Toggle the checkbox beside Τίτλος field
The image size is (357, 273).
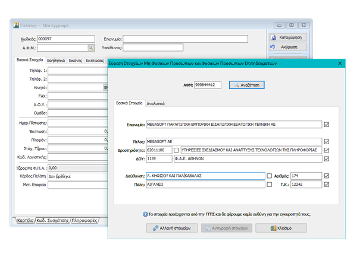click(x=327, y=142)
